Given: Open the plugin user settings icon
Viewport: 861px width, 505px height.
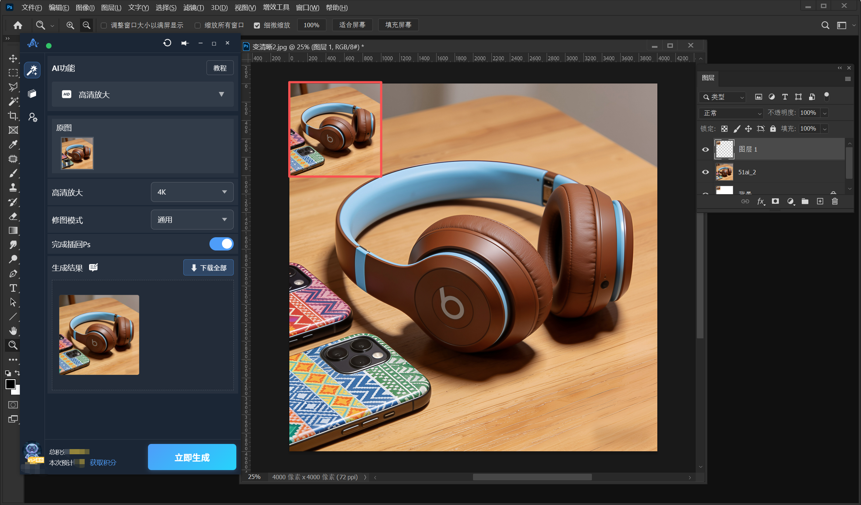Looking at the screenshot, I should click(32, 117).
